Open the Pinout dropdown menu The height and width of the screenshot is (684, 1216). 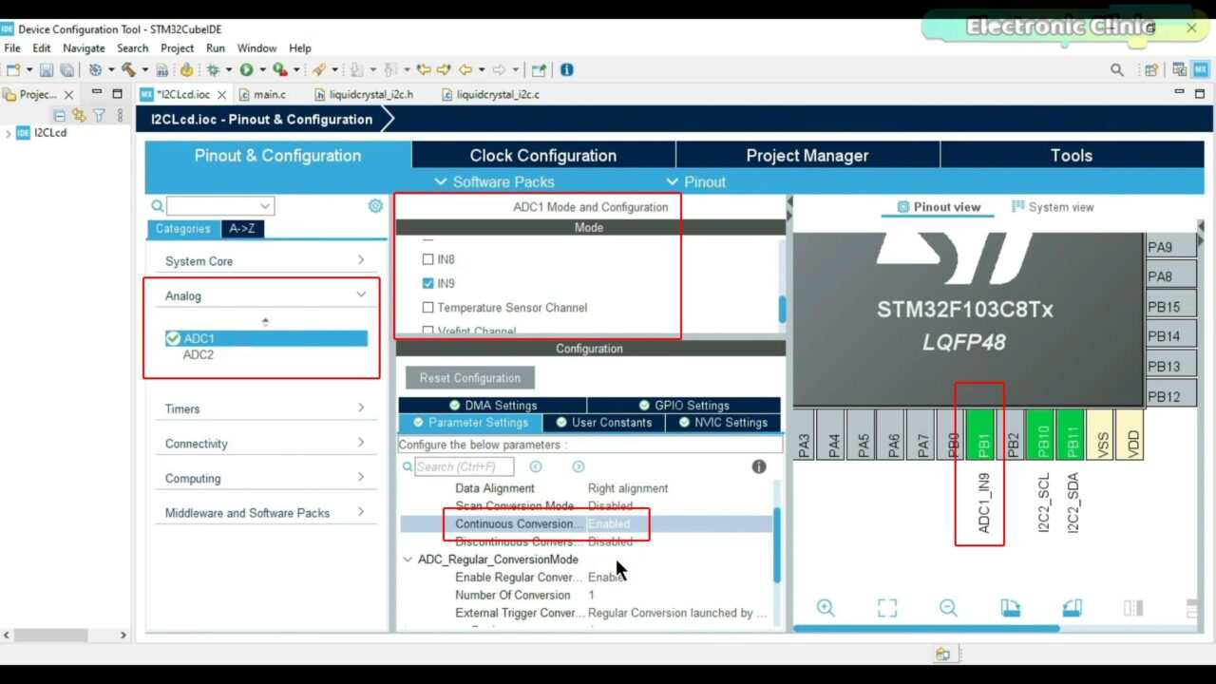click(695, 182)
